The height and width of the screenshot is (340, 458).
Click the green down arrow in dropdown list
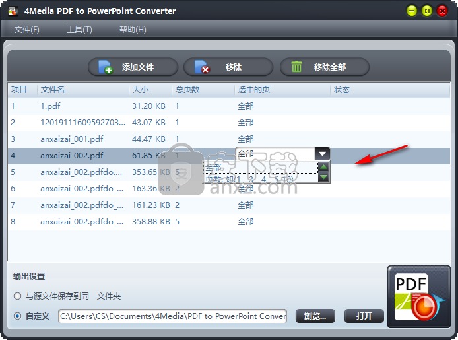tap(323, 177)
